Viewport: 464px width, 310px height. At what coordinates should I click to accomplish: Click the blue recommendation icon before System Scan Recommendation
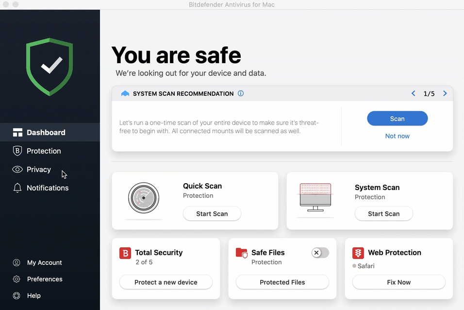point(125,94)
